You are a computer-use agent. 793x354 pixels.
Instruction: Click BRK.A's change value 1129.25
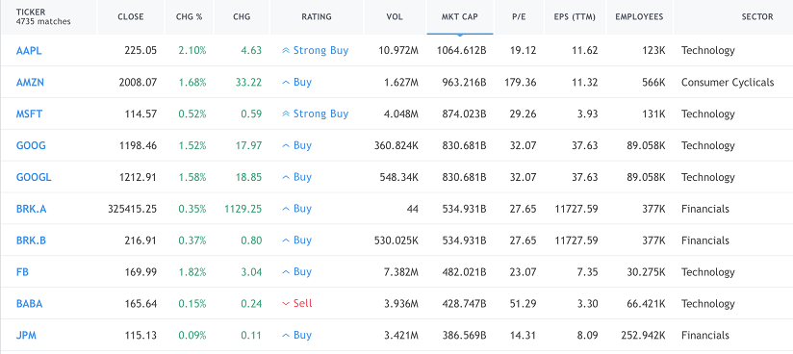tap(243, 209)
